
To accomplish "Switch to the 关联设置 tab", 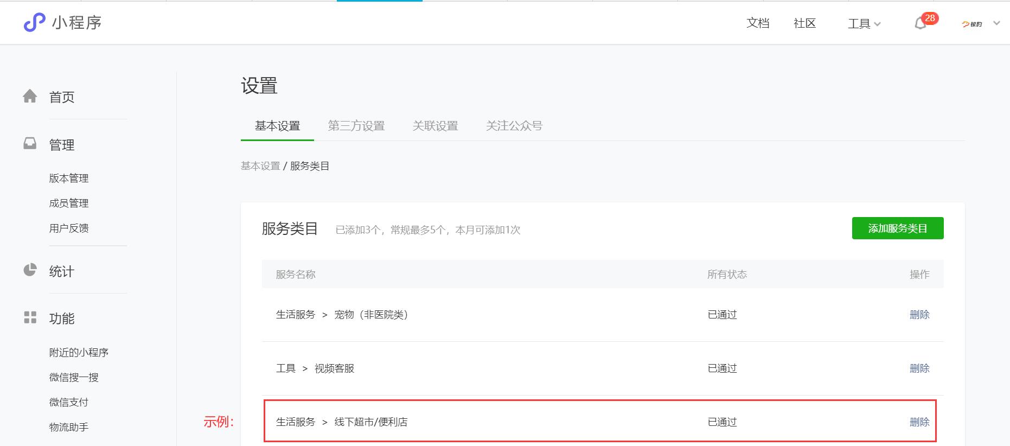I will (x=435, y=126).
